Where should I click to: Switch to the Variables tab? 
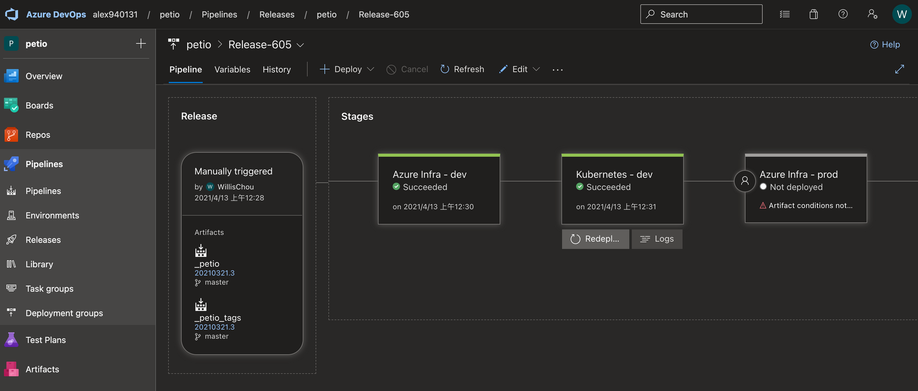tap(232, 70)
